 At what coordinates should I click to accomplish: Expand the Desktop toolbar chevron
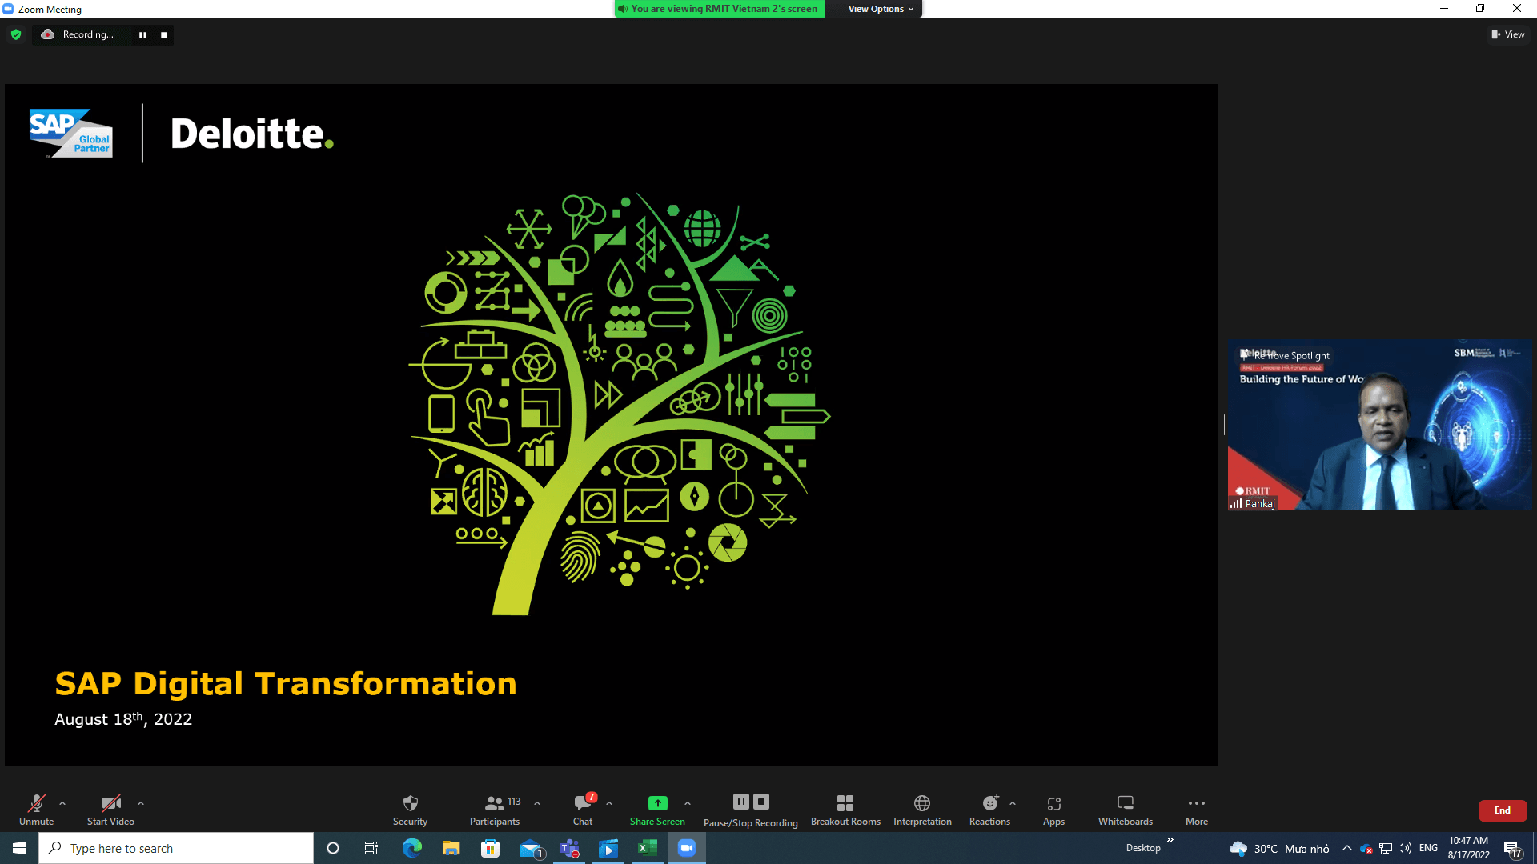tap(1170, 839)
